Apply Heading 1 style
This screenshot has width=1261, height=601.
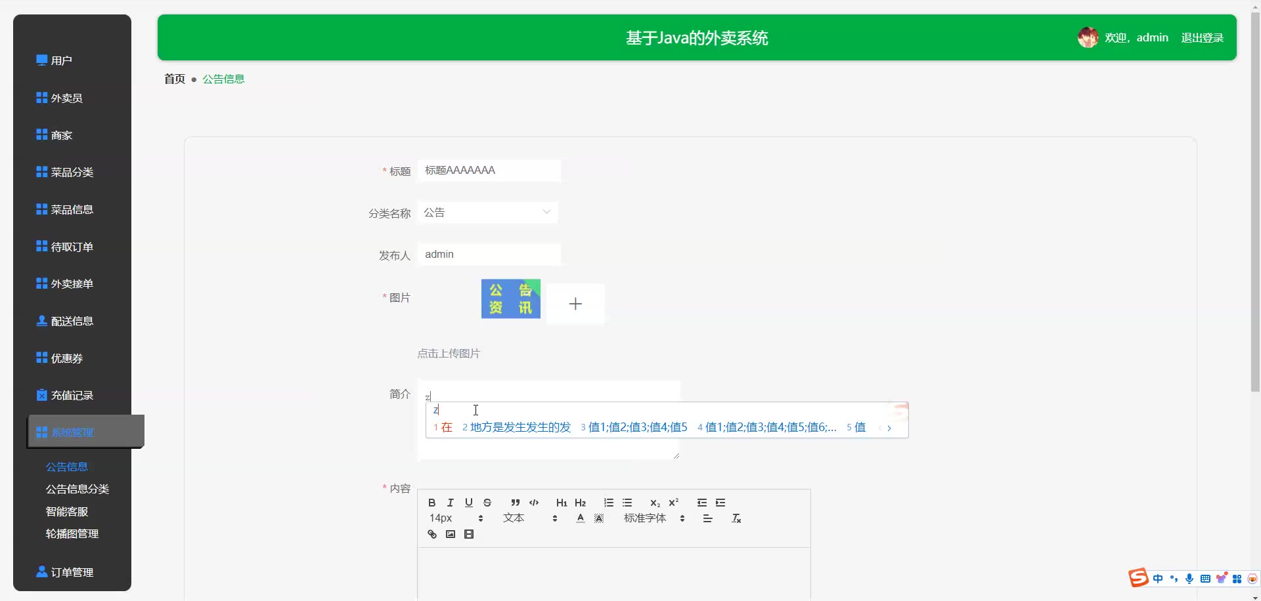coord(562,503)
